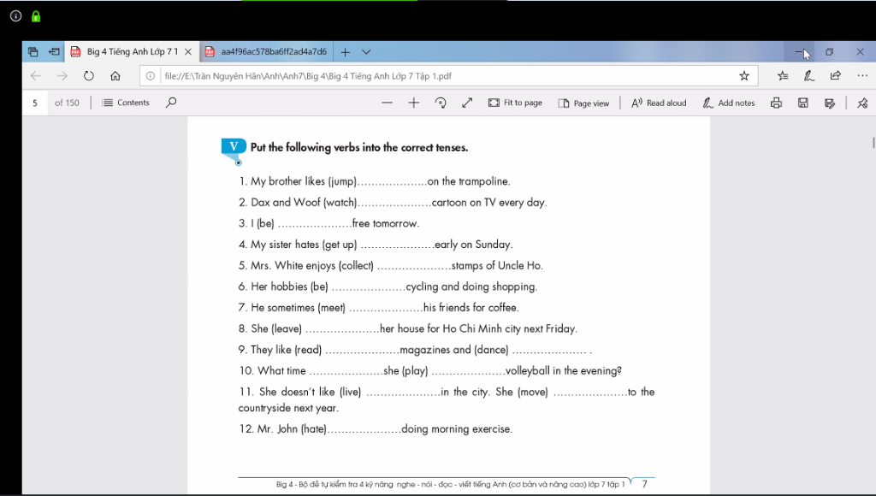Click sentence '9. They like (read)'
The height and width of the screenshot is (496, 876).
pos(415,350)
